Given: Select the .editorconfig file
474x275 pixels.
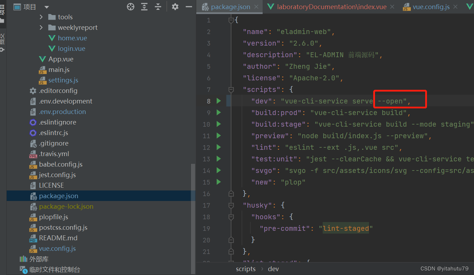Looking at the screenshot, I should coord(58,90).
